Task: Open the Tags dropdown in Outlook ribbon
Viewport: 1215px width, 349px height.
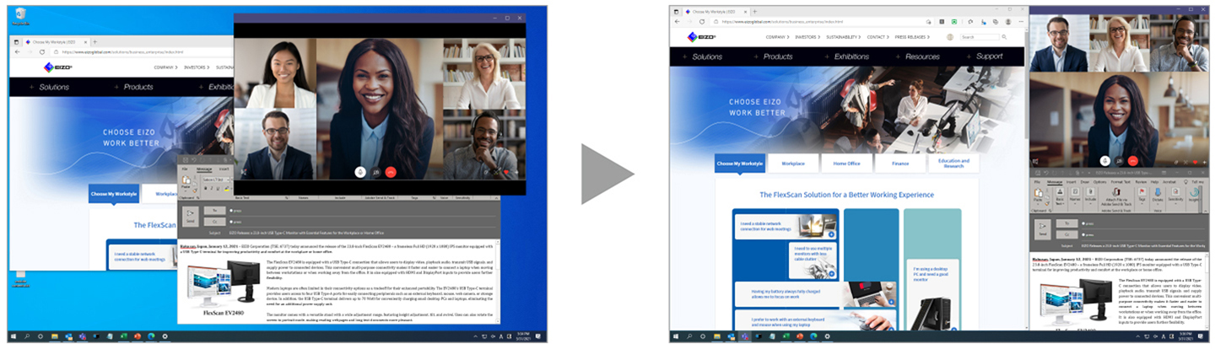Action: [1142, 197]
